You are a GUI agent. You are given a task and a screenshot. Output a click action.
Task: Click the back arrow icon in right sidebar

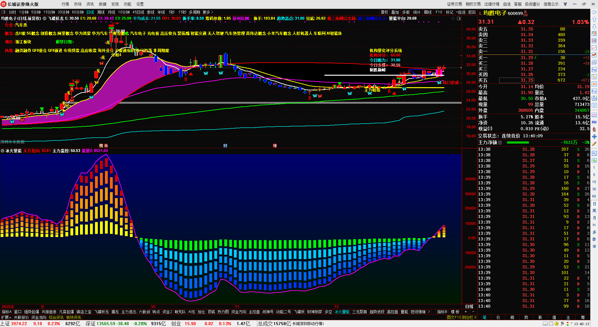pos(594,12)
